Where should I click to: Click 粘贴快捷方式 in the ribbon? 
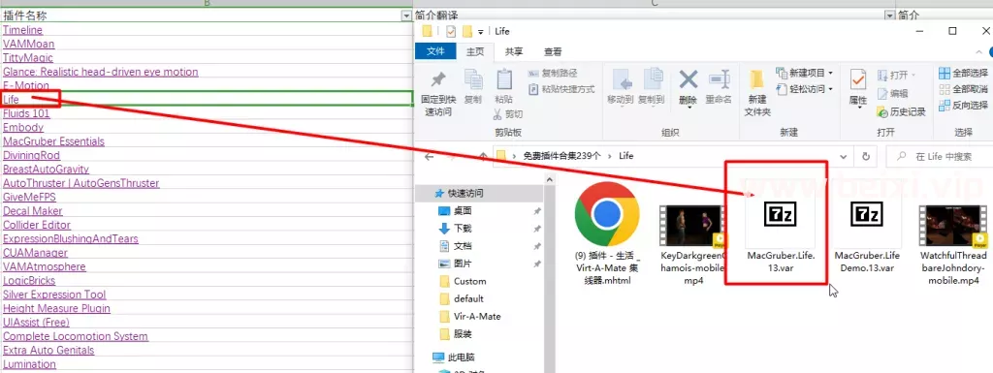click(561, 89)
